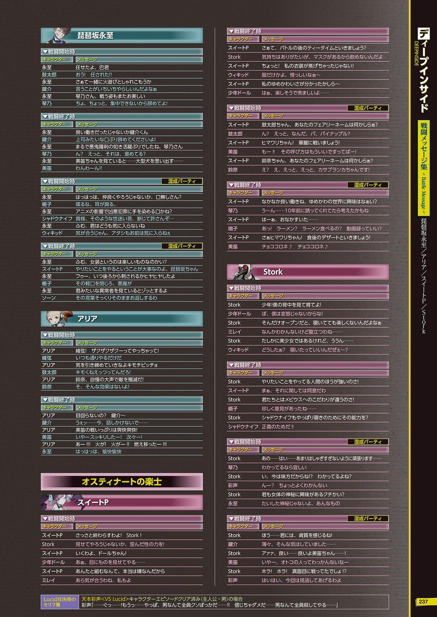Select the line 'おう! 任された!!'
The width and height of the screenshot is (437, 617).
94,75
